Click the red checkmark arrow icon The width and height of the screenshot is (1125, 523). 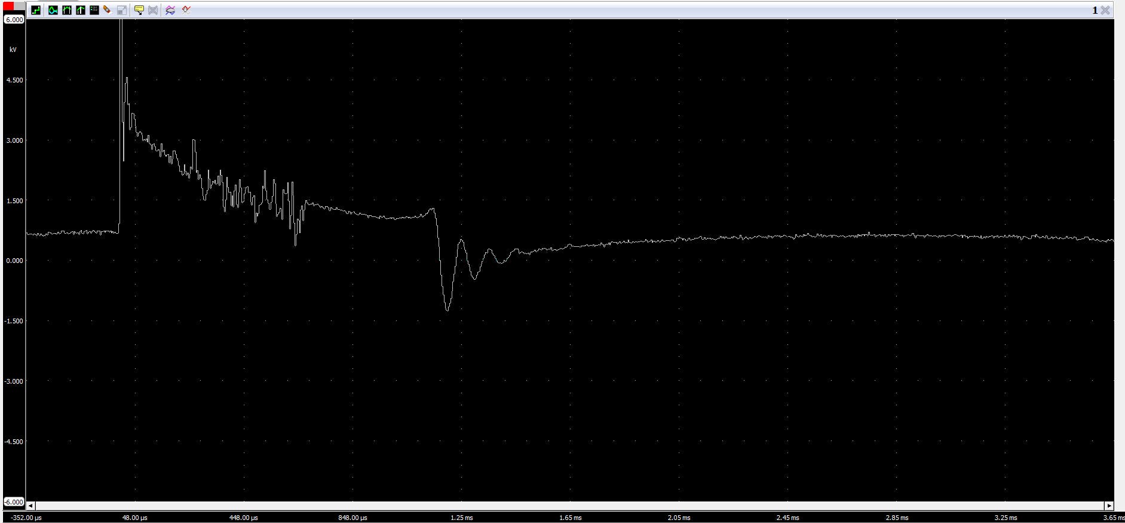click(186, 10)
